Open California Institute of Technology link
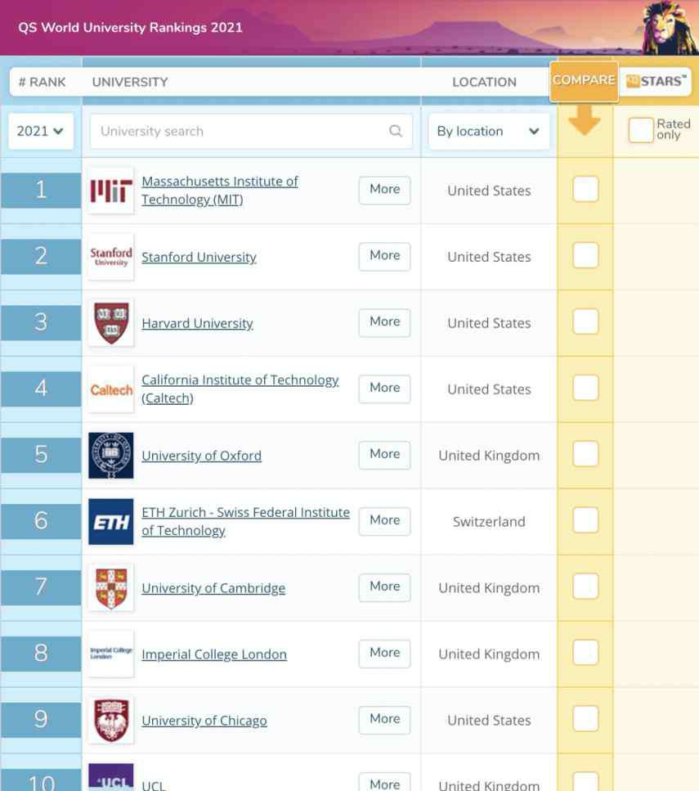The height and width of the screenshot is (791, 699). pos(240,389)
